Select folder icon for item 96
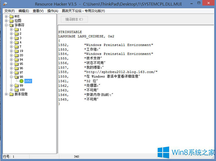This screenshot has width=216, height=161. [x=17, y=68]
